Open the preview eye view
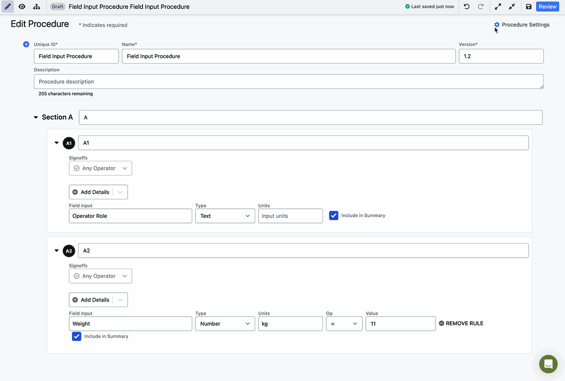The width and height of the screenshot is (565, 381). point(21,7)
